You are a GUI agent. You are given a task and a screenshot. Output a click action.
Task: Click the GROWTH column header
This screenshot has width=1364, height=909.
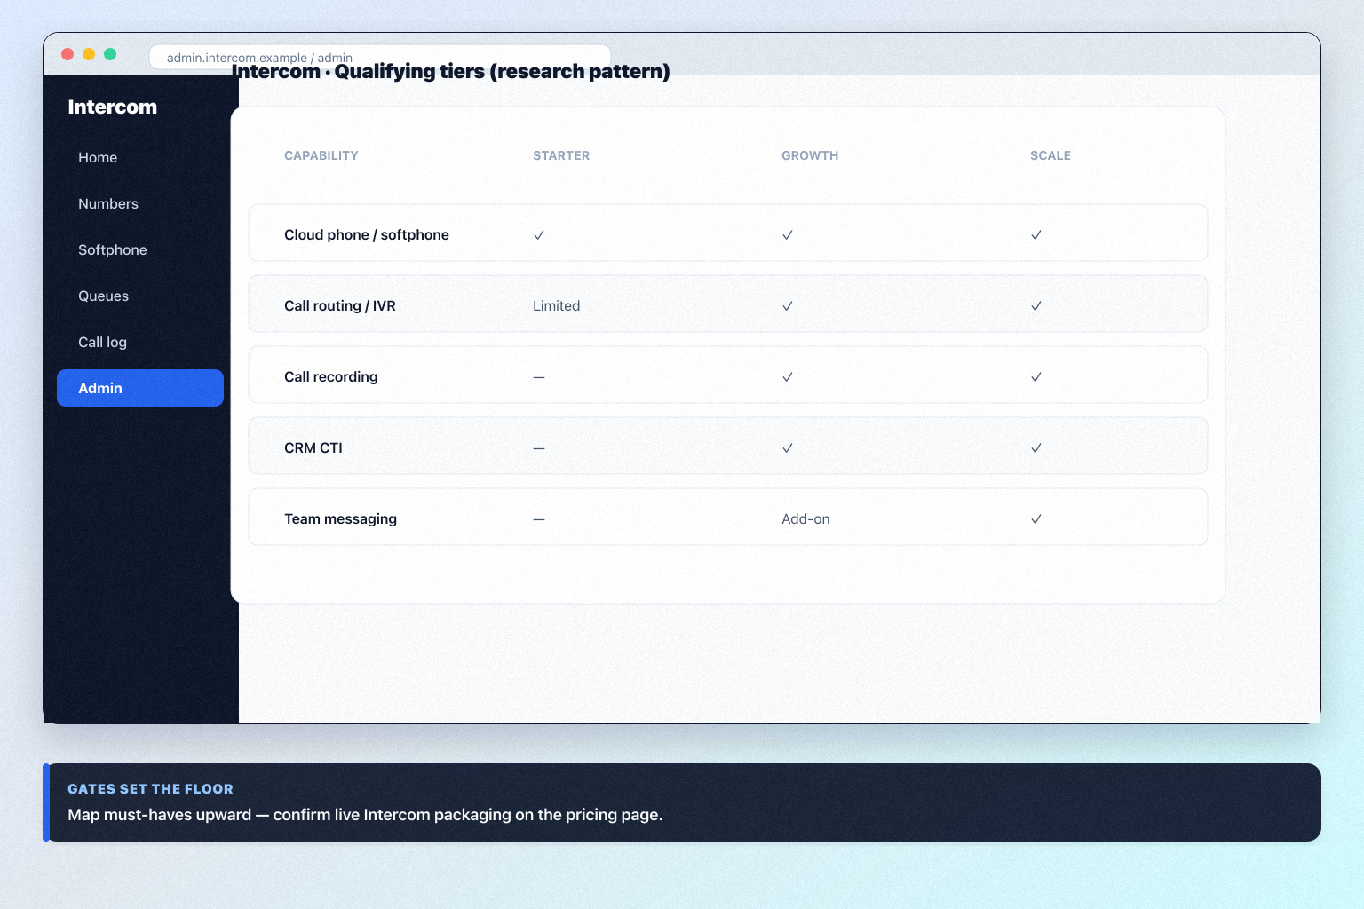point(810,155)
